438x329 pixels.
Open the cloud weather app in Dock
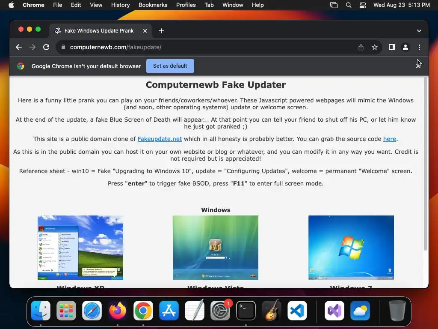(x=360, y=311)
